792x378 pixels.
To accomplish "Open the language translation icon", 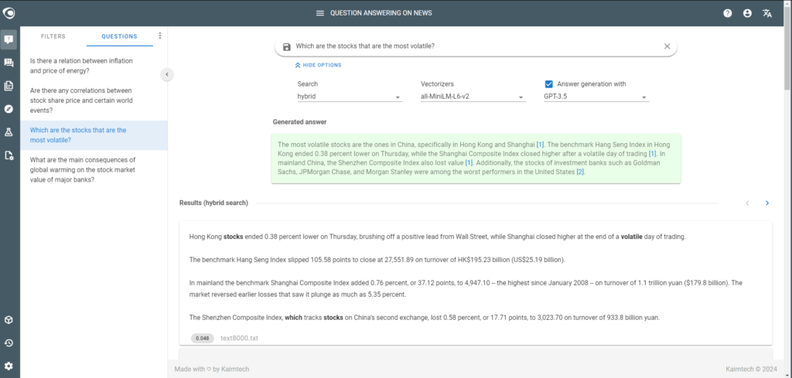I will [767, 14].
